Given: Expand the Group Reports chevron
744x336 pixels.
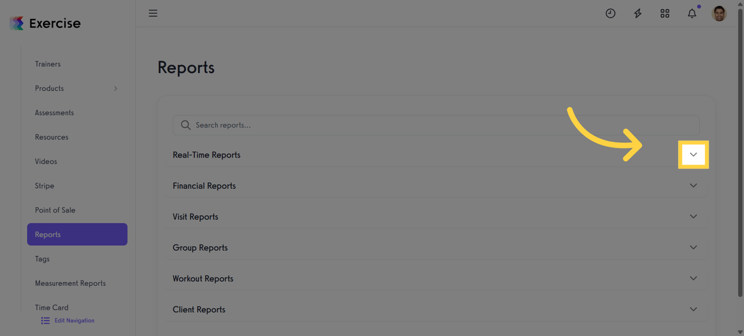Looking at the screenshot, I should click(693, 247).
